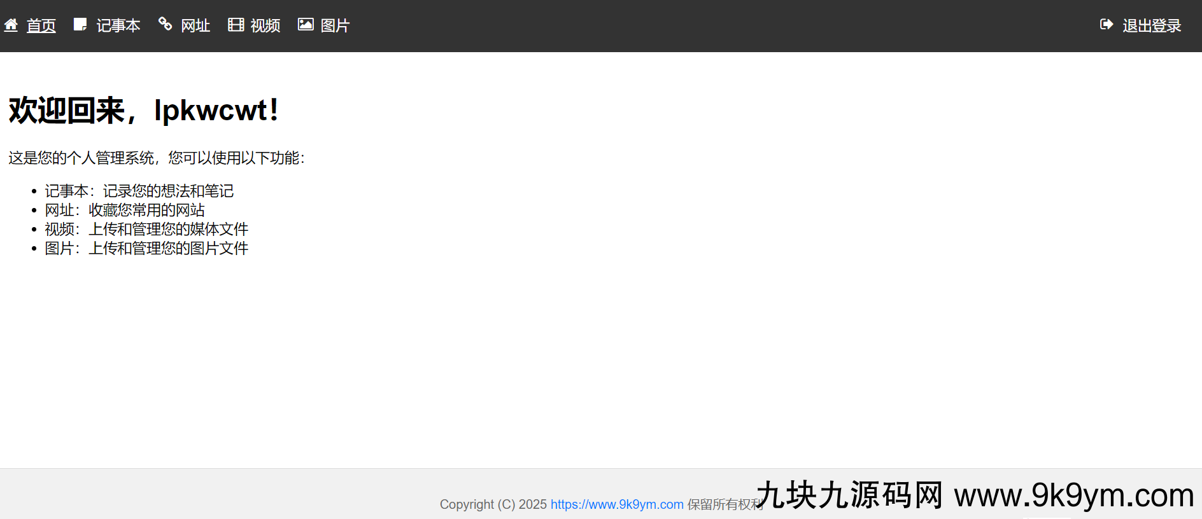This screenshot has width=1202, height=519.
Task: Go to the 首页 menu item
Action: point(41,26)
